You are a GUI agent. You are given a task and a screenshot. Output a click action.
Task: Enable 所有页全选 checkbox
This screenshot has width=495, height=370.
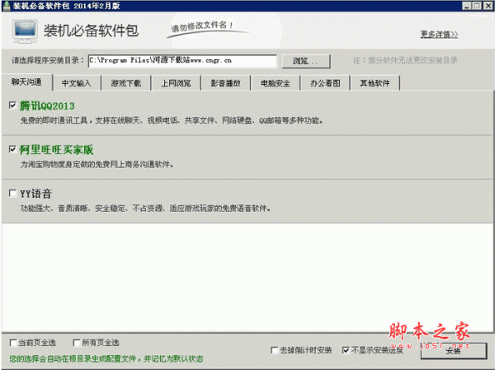76,343
